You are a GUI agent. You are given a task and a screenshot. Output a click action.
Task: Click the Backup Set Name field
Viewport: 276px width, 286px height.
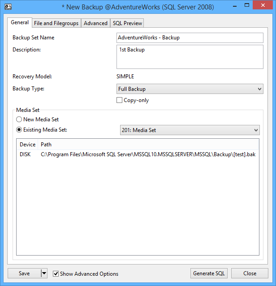point(190,38)
